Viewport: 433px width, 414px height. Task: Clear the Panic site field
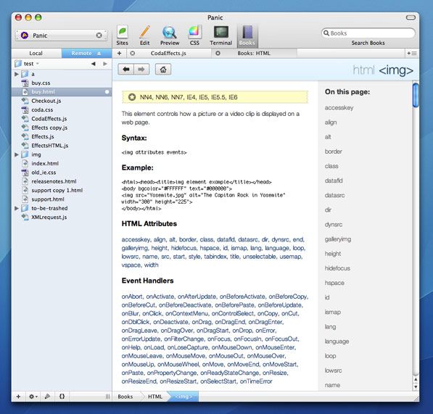[99, 36]
